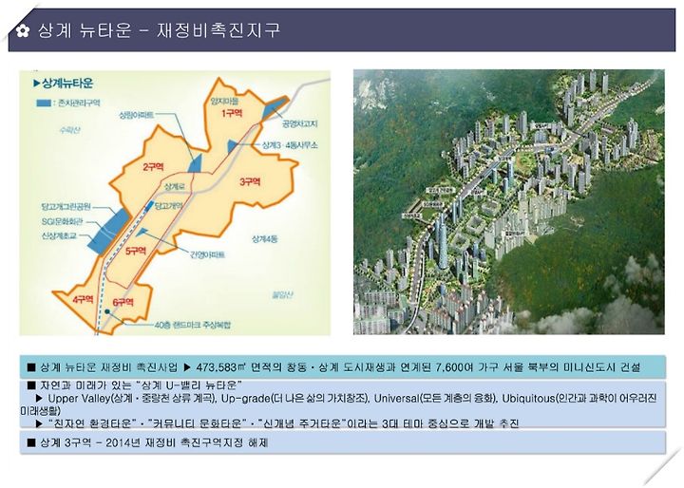Click the 공영차고지 map label
The image size is (684, 488).
(x=299, y=123)
